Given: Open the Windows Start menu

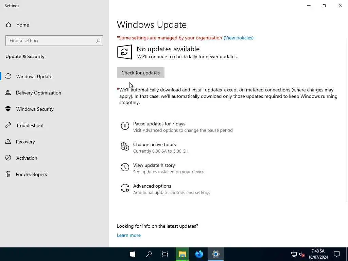Looking at the screenshot, I should coord(133,254).
